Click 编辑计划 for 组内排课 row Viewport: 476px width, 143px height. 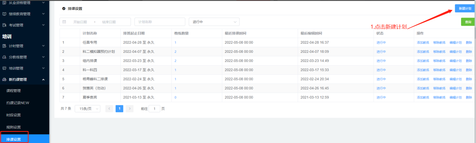tap(455, 61)
